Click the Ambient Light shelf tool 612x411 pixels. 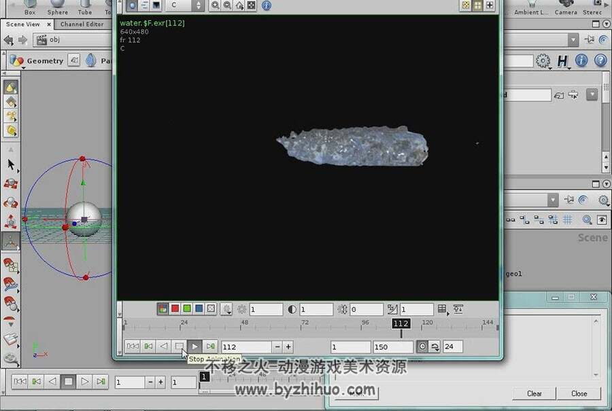pos(531,7)
